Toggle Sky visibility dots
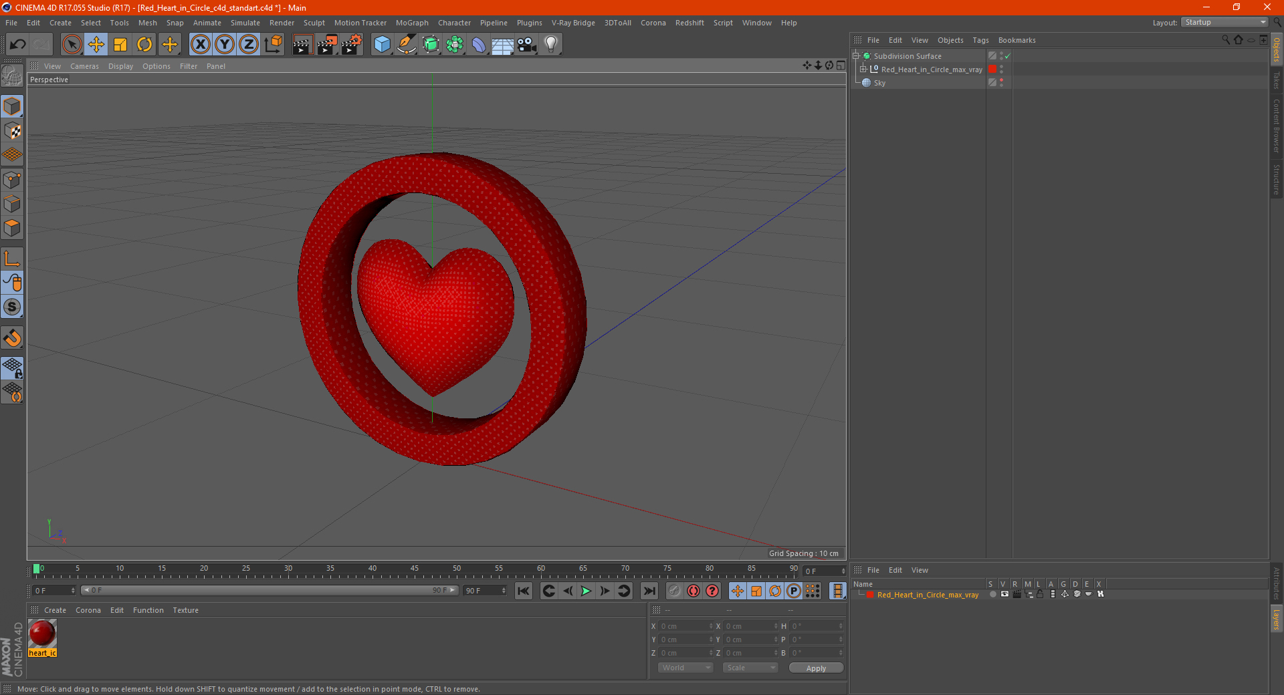The image size is (1284, 695). coord(1001,83)
